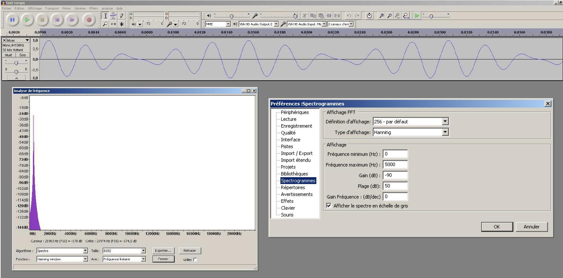Click the Fit Selection zoom icon
Image resolution: width=563 pixels, height=278 pixels.
point(397,15)
